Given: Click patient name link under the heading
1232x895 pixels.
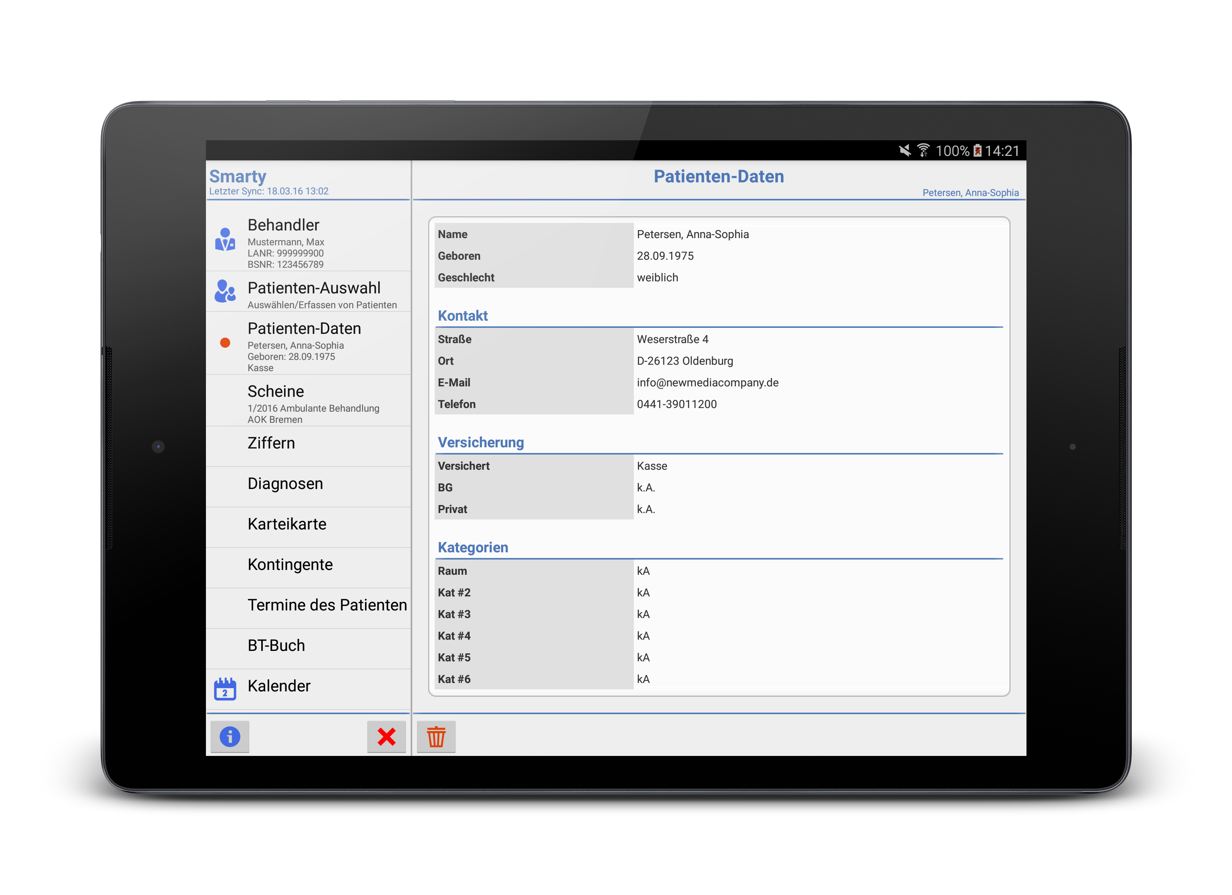Looking at the screenshot, I should click(x=970, y=192).
